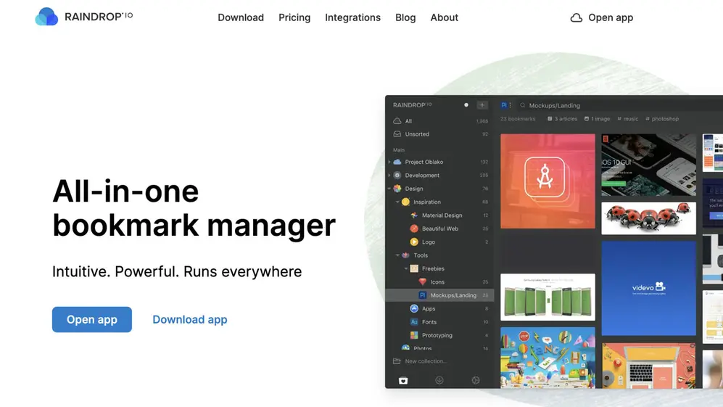Click the Pl icon beside Mockups/Landing row

point(422,295)
